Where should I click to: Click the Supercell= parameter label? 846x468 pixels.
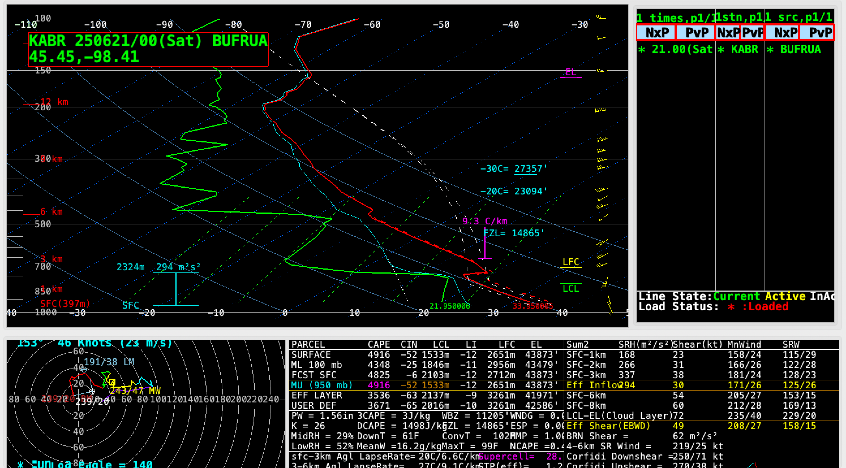(x=506, y=456)
